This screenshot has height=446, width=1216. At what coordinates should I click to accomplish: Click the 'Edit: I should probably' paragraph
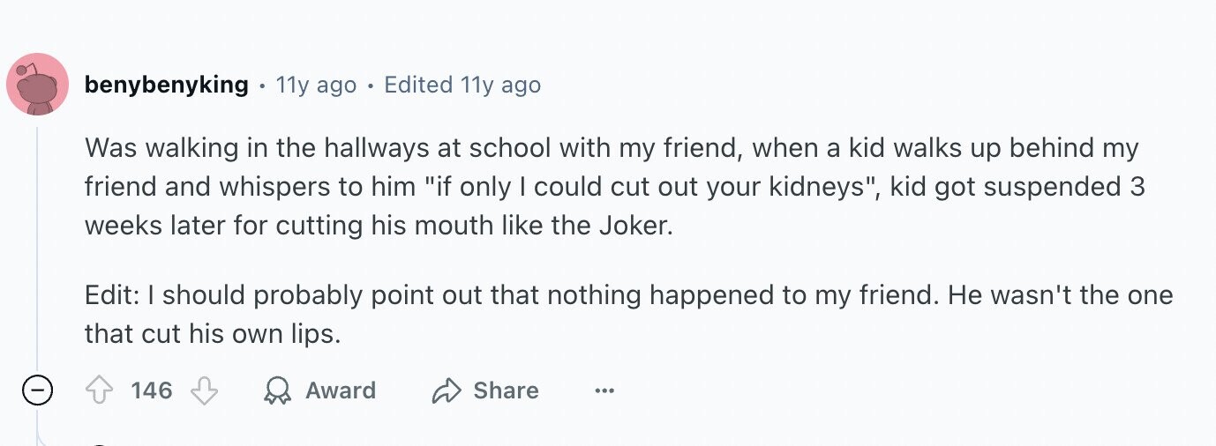point(629,314)
